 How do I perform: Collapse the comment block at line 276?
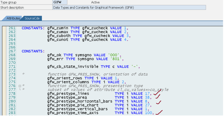pos(20,86)
